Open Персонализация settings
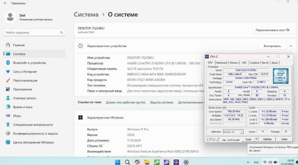Image resolution: width=298 pixels, height=165 pixels. coord(35,80)
